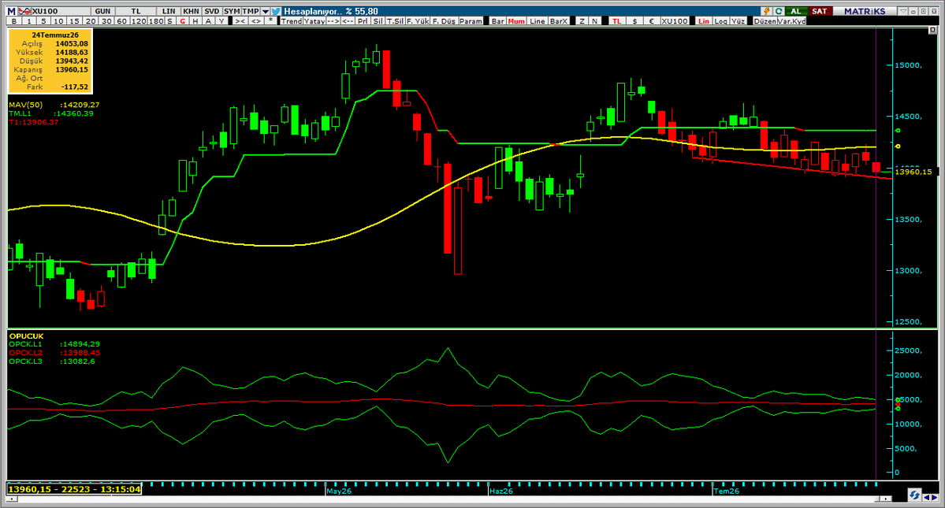Click the XU100 symbol field in title bar
Viewport: 945px width, 508px height.
pyautogui.click(x=61, y=11)
